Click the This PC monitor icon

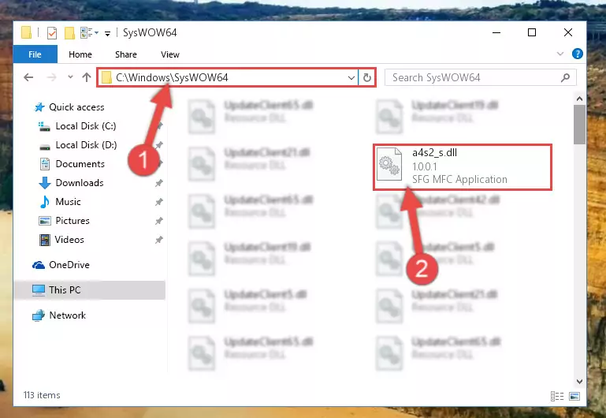39,290
